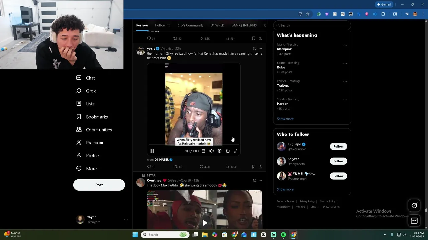The width and height of the screenshot is (428, 240).
Task: Reply to yoxic's post with 13 replies
Action: pyautogui.click(x=151, y=167)
